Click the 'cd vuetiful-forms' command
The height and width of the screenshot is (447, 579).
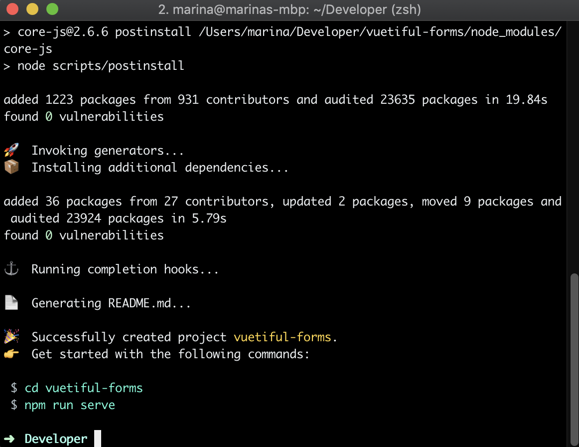tap(83, 388)
